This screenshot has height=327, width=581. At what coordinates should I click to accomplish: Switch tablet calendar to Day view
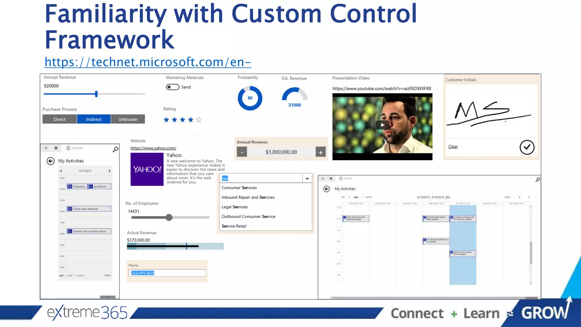(343, 197)
